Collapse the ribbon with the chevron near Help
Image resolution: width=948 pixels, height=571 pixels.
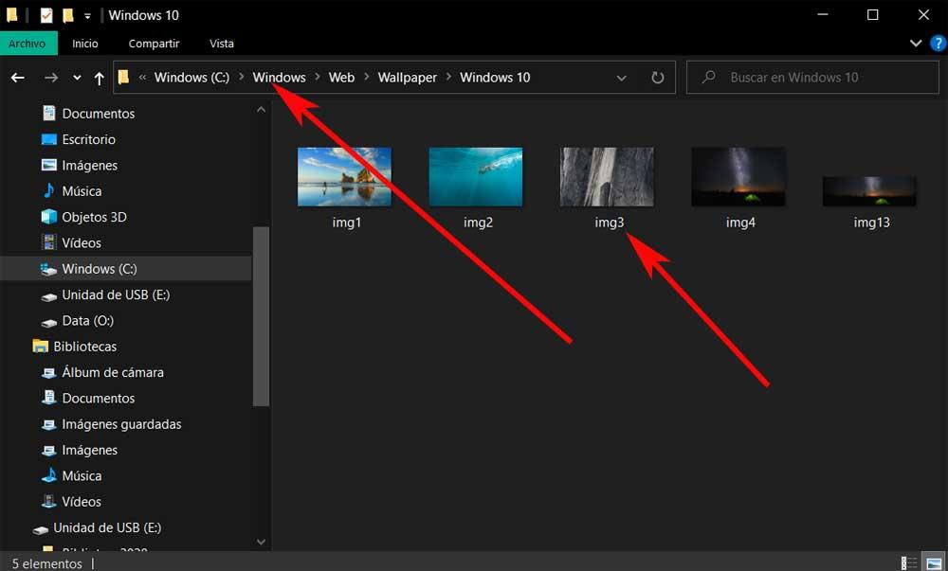[915, 43]
